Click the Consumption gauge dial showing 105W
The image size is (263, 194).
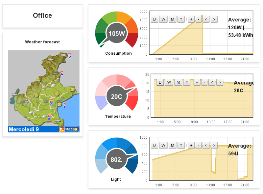[x=116, y=33]
